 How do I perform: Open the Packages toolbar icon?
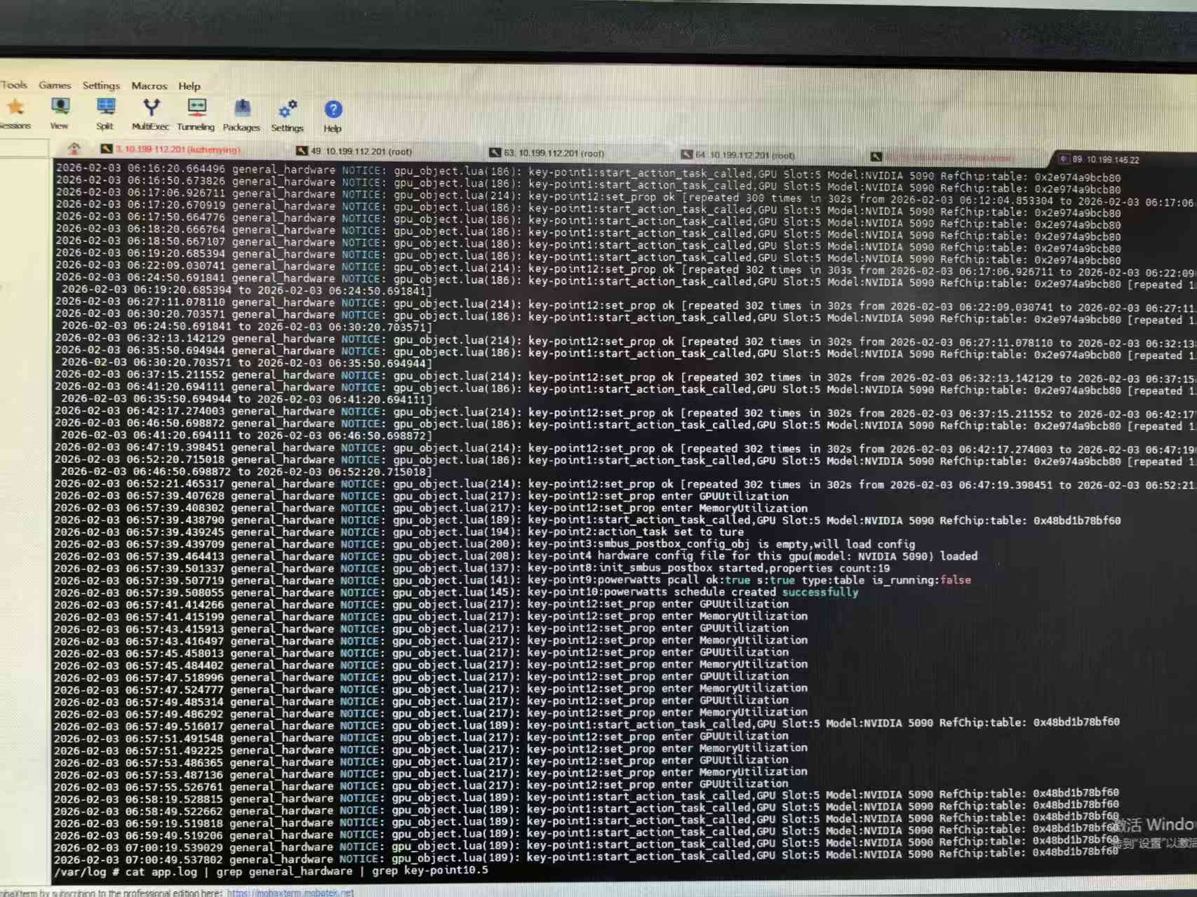(x=241, y=109)
